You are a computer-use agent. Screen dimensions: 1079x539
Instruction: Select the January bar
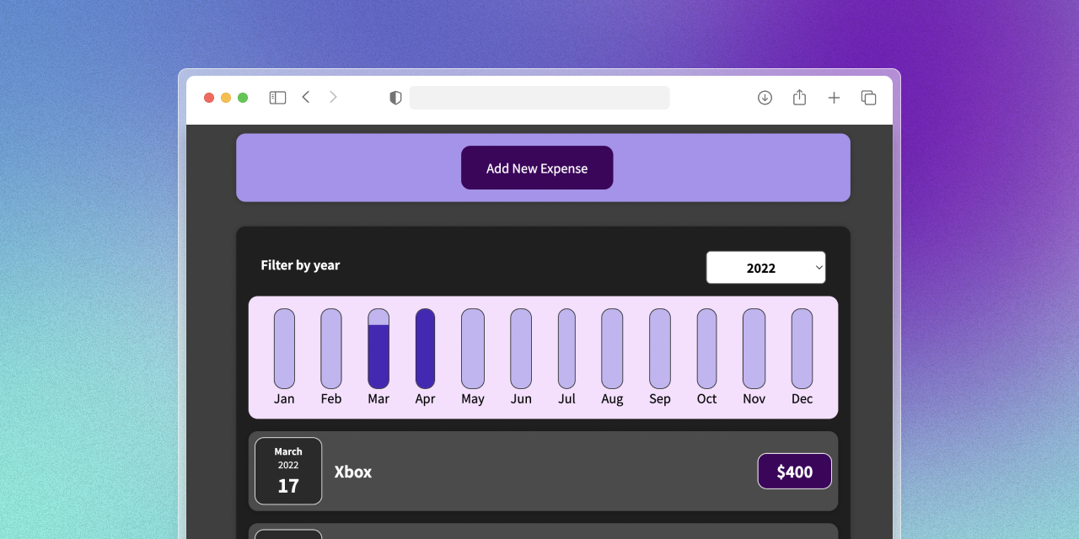coord(283,350)
